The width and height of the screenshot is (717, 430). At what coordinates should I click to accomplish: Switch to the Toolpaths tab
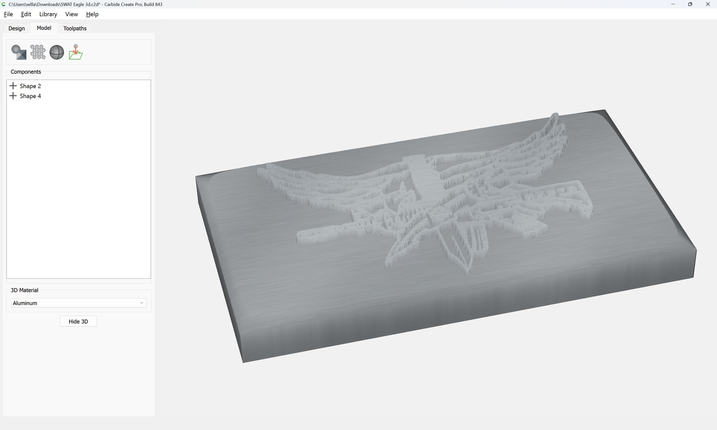click(75, 28)
